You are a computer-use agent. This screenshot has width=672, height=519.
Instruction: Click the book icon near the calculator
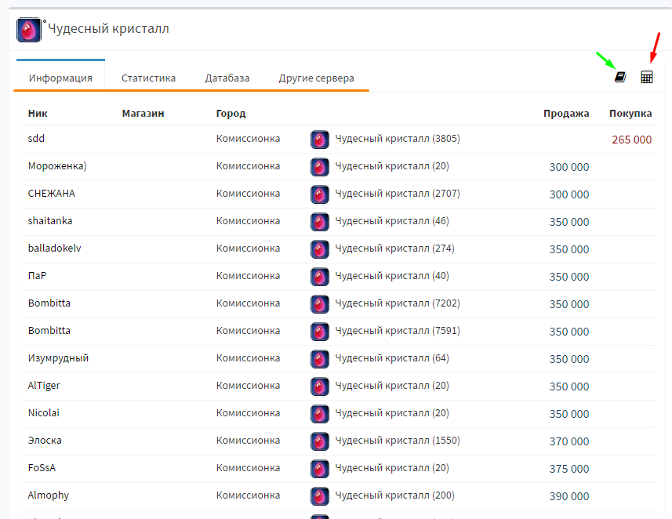620,77
